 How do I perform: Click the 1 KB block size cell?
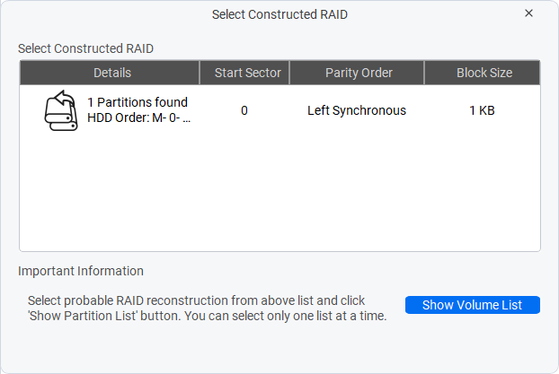pyautogui.click(x=482, y=110)
